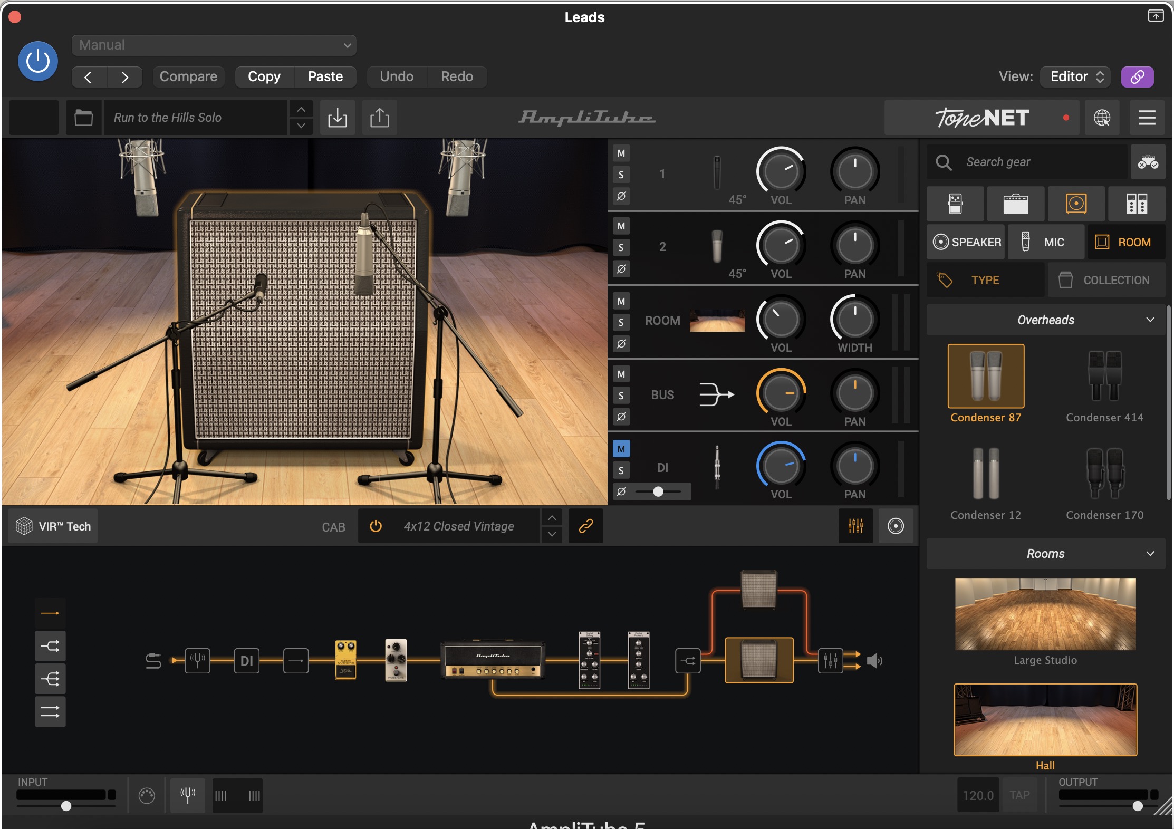Click the OUTPUT level slider

tap(1108, 806)
